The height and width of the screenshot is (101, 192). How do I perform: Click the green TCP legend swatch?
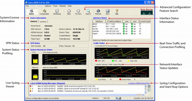click(113, 61)
